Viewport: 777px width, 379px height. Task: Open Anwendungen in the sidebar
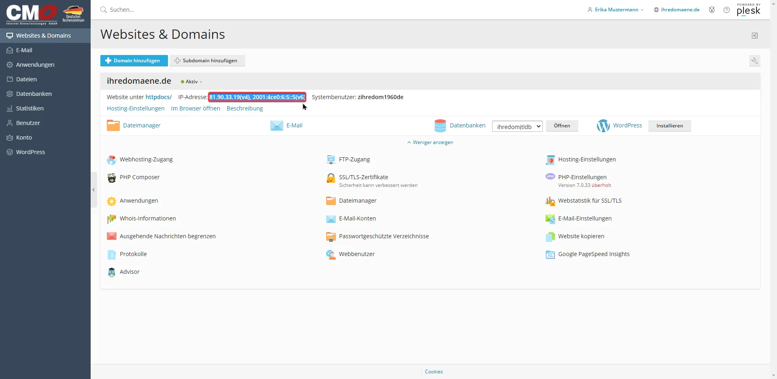tap(45, 65)
